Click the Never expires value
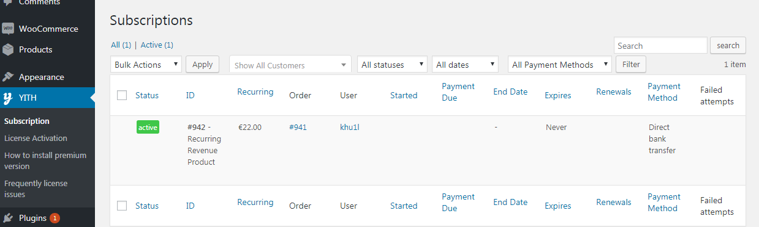 pyautogui.click(x=556, y=127)
